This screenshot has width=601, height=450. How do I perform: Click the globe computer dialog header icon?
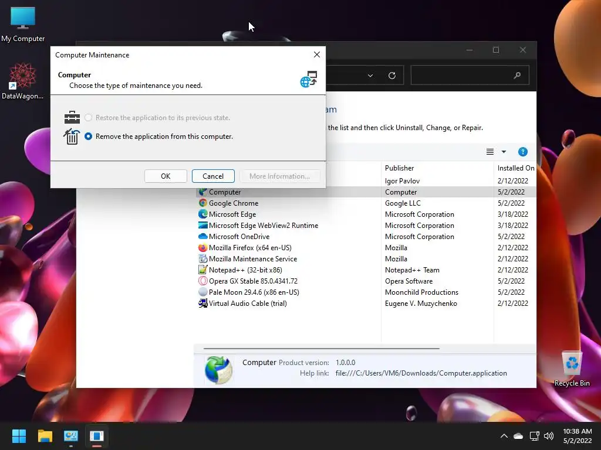click(309, 79)
